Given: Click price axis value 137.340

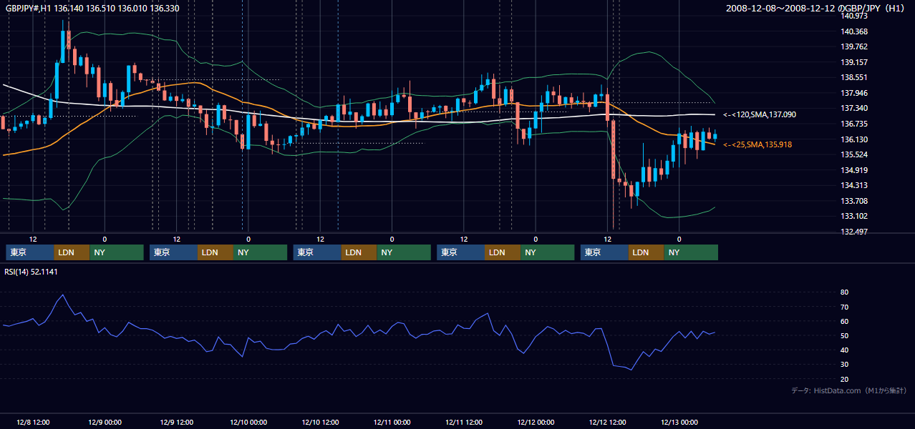Looking at the screenshot, I should pyautogui.click(x=855, y=109).
